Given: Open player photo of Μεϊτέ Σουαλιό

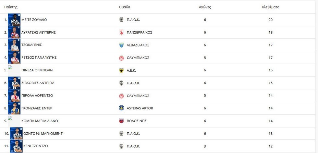Looking at the screenshot, I should (x=14, y=20).
